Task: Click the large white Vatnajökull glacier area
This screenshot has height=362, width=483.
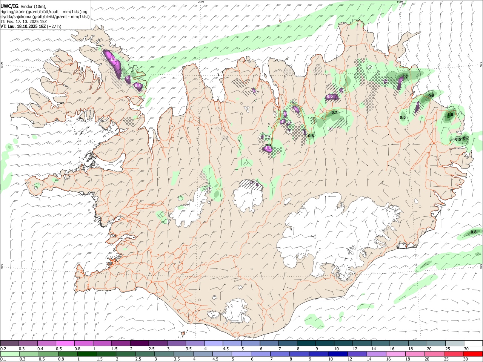Action: click(332, 234)
